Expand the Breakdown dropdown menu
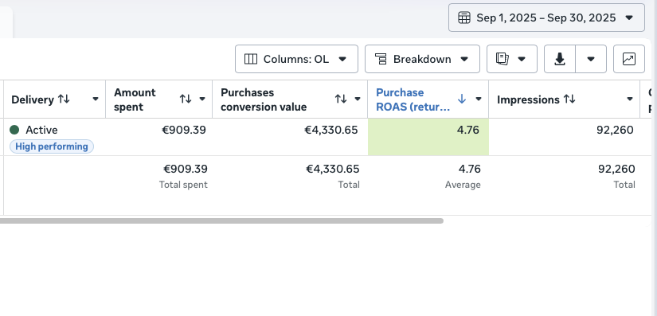Viewport: 657px width, 316px height. (422, 59)
